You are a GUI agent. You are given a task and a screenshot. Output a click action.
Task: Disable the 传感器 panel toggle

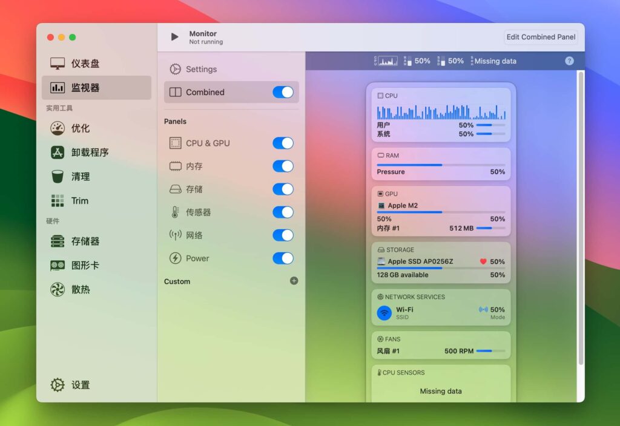coord(283,212)
